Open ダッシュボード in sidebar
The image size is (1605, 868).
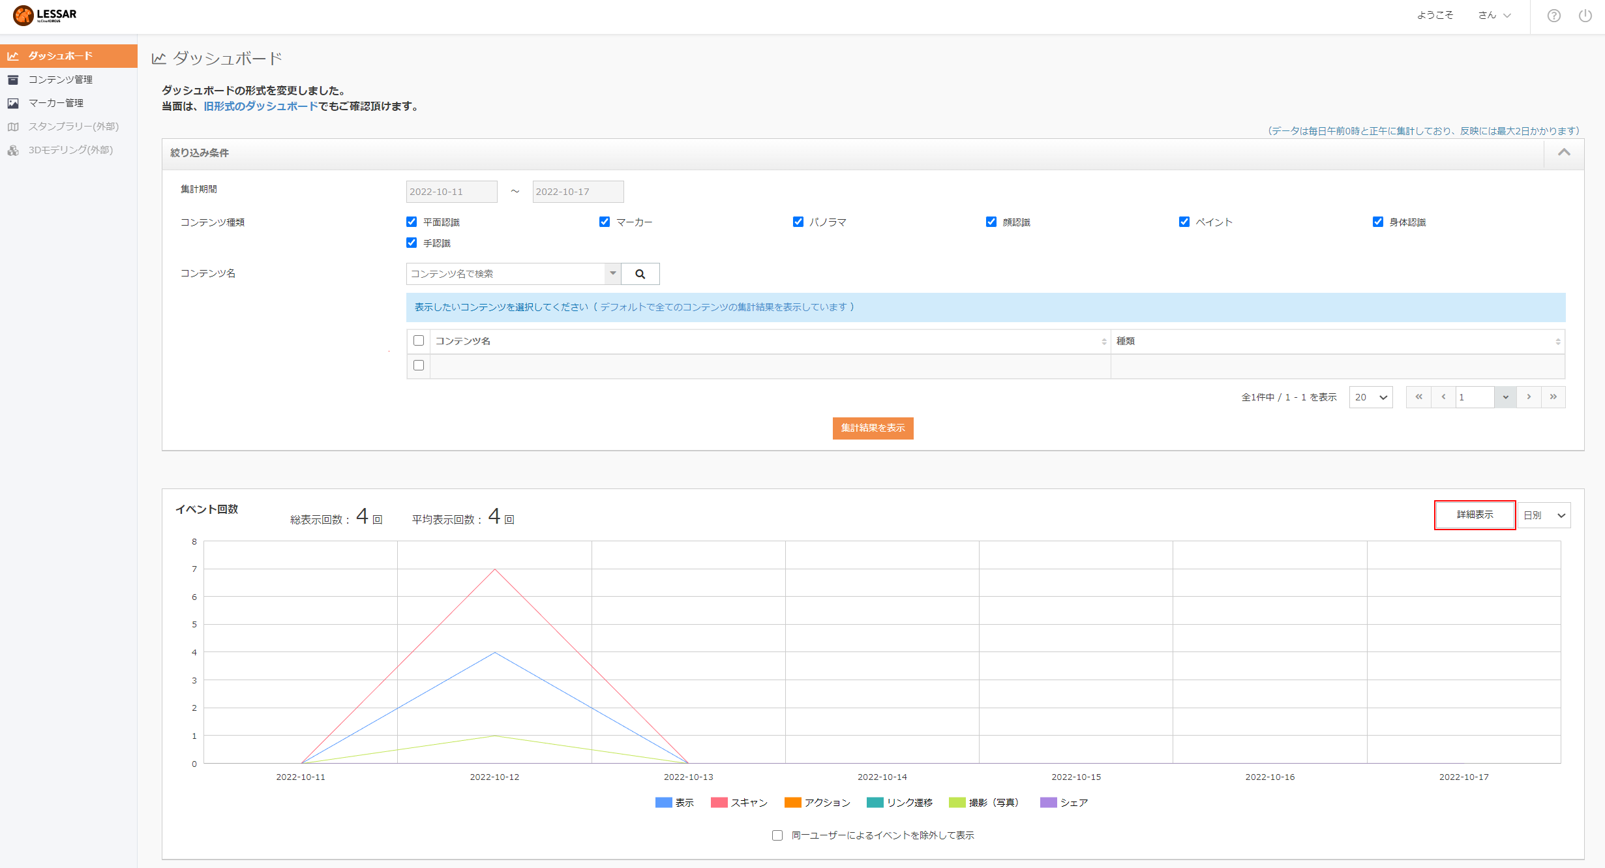pos(68,56)
